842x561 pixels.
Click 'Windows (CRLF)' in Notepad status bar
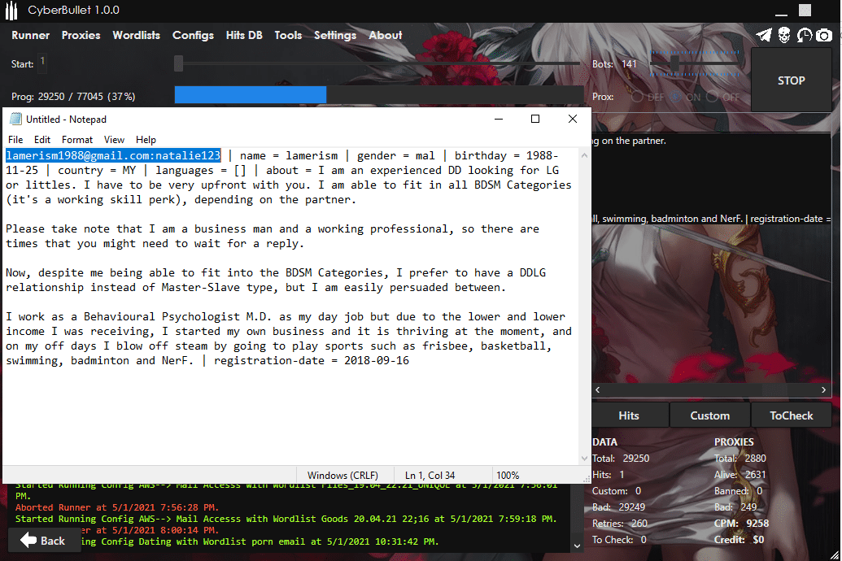click(x=342, y=475)
